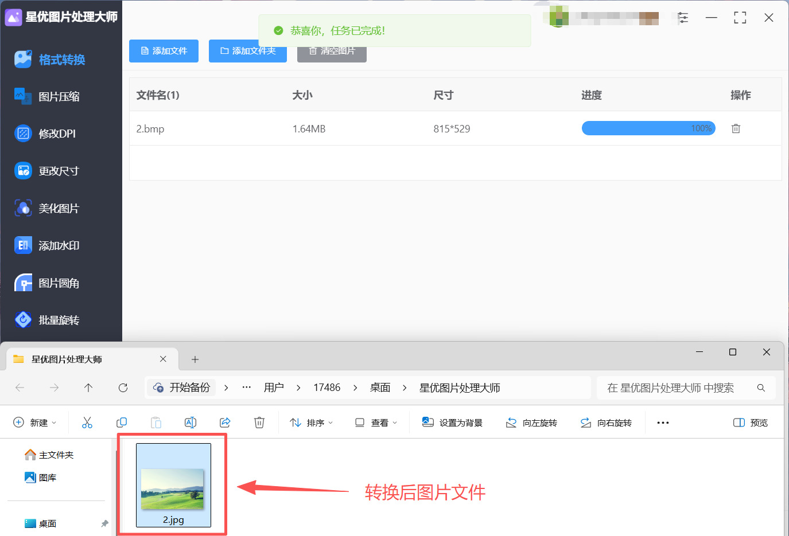
Task: Click the 17486 breadcrumb
Action: [327, 388]
